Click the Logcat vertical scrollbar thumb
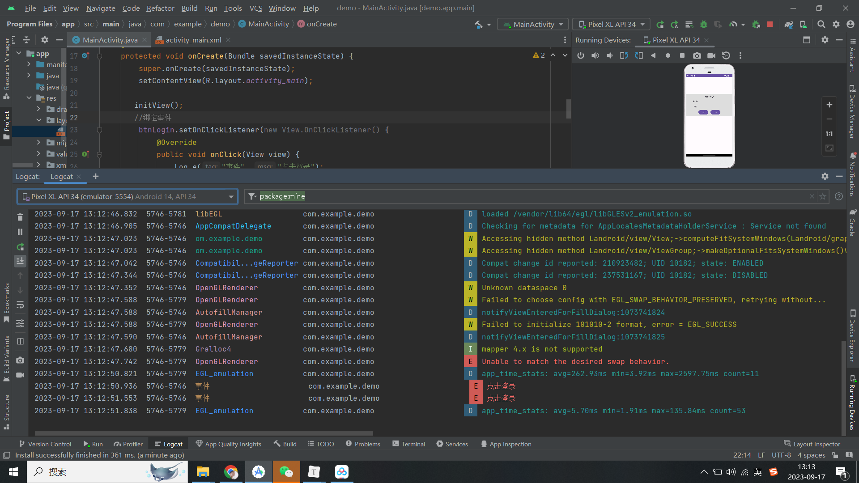Viewport: 859px width, 483px height. pos(843,387)
